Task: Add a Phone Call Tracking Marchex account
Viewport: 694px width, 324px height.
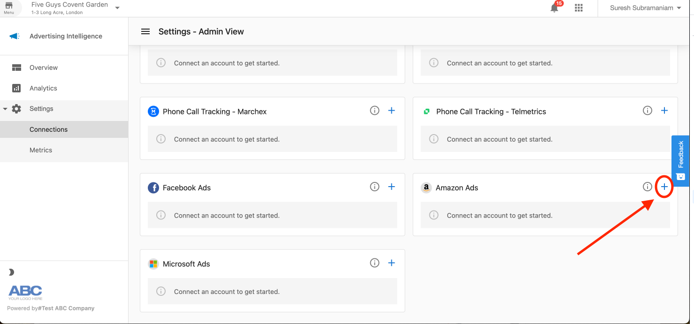Action: [x=391, y=111]
